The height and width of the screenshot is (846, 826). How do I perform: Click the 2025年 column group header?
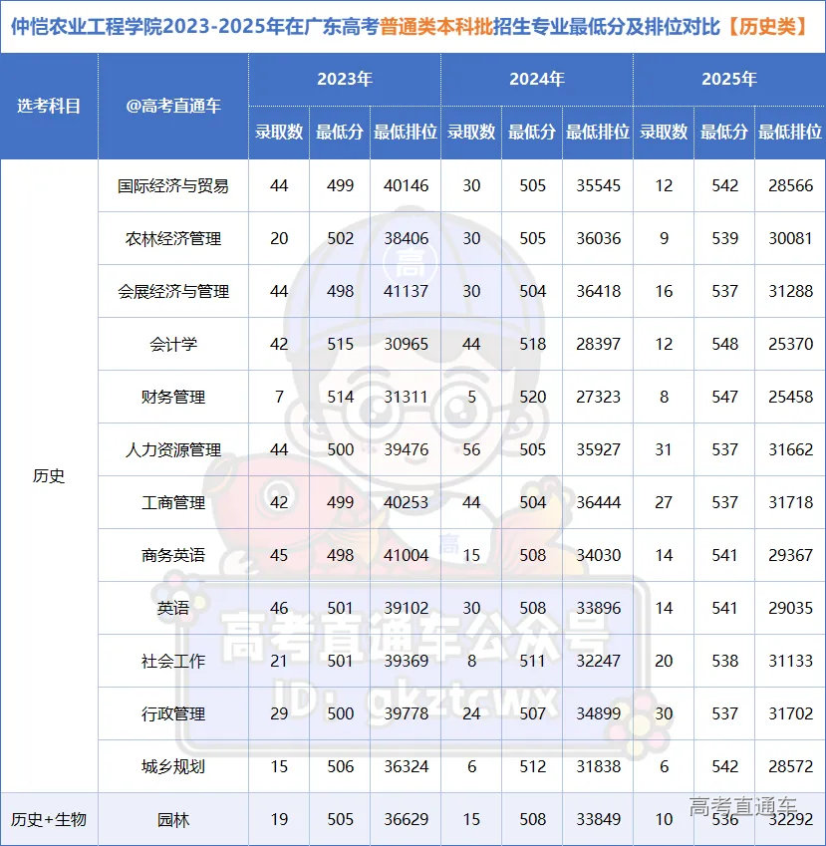pos(728,79)
